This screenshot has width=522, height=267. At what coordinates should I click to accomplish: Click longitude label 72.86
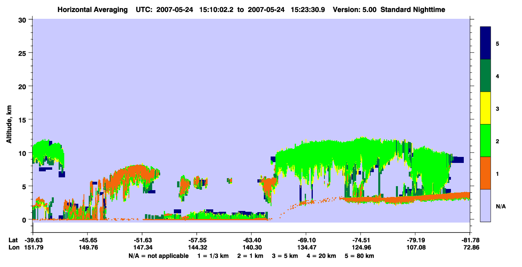pos(469,248)
